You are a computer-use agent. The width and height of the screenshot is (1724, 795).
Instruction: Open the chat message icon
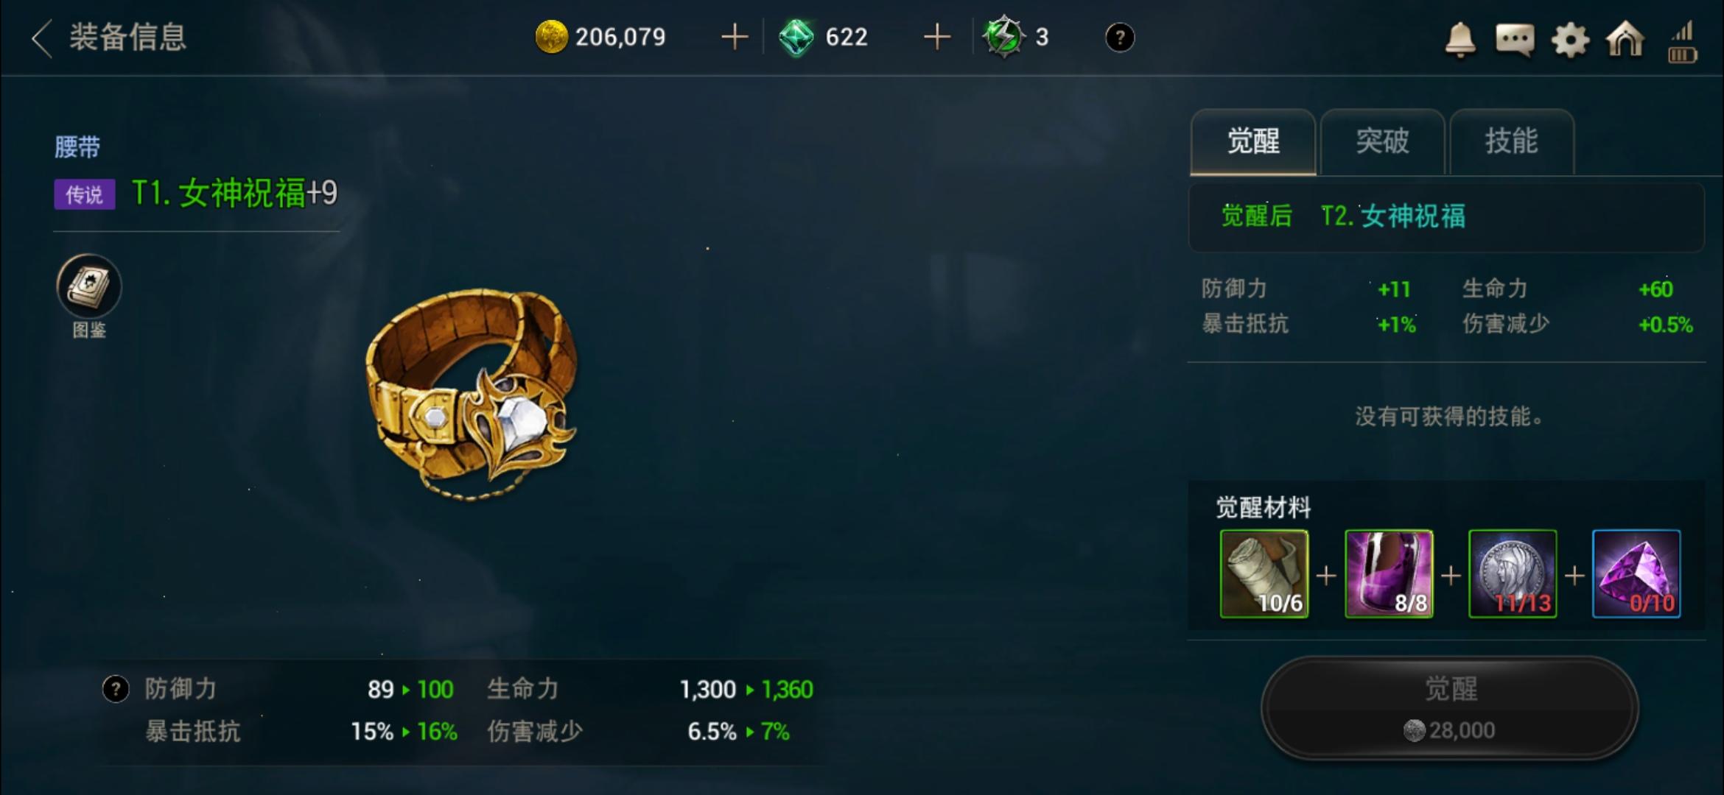pos(1515,39)
